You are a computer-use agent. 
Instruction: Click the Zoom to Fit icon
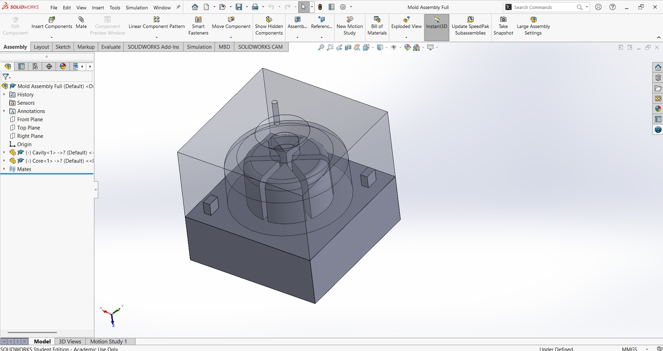(x=321, y=47)
